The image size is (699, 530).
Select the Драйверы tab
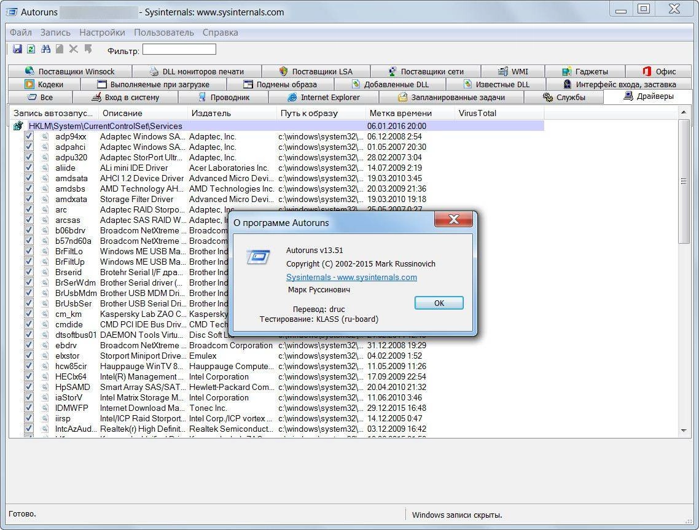pos(648,96)
